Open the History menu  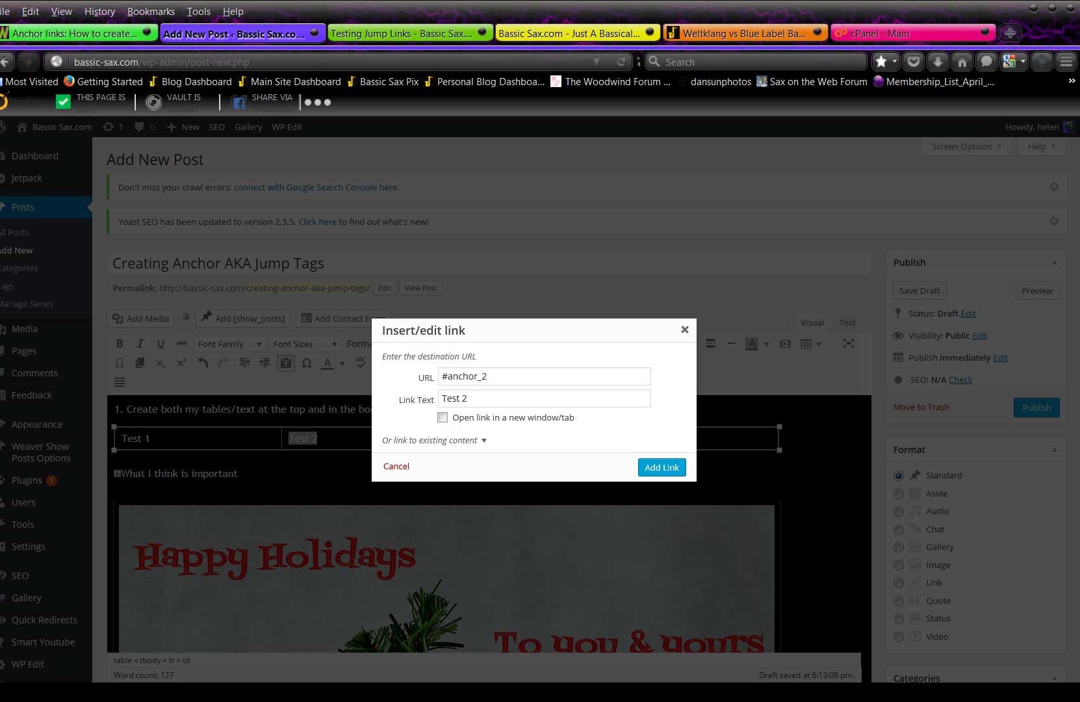(99, 12)
